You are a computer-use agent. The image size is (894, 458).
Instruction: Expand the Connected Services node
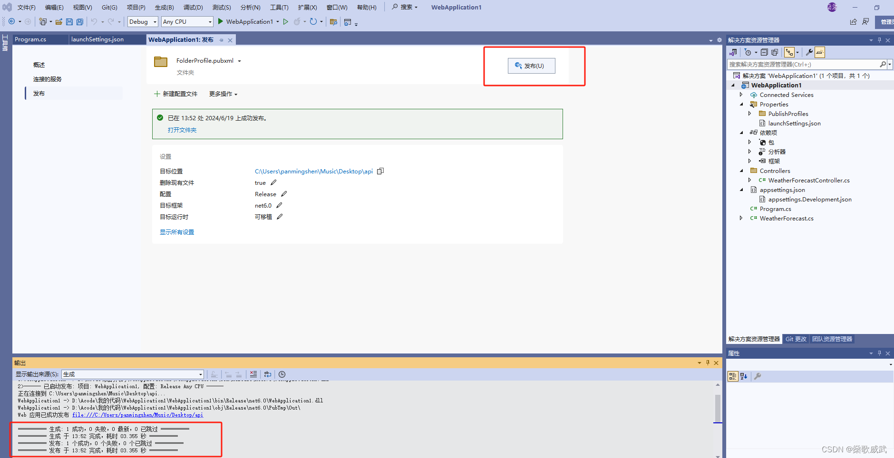pos(741,95)
